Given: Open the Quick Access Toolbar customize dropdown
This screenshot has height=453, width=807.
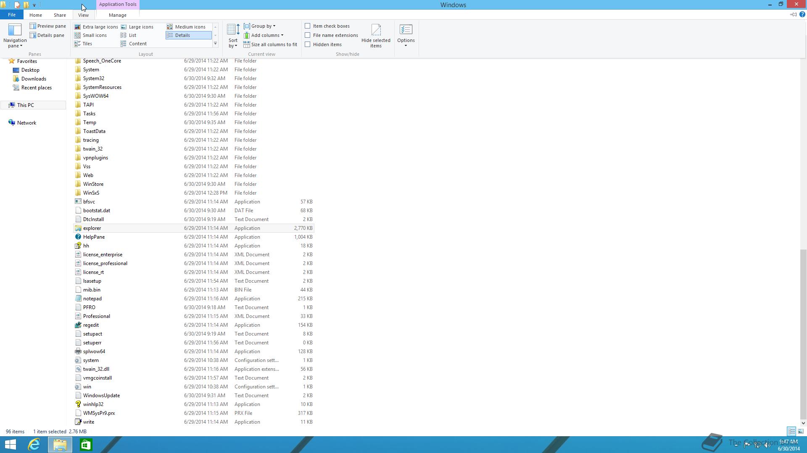Looking at the screenshot, I should click(34, 5).
